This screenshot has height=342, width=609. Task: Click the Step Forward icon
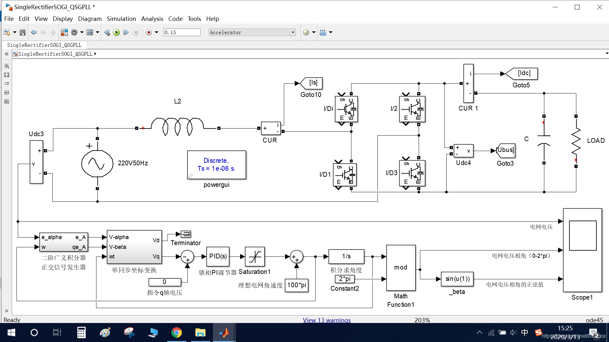click(126, 32)
